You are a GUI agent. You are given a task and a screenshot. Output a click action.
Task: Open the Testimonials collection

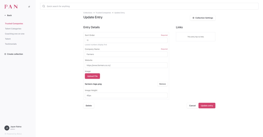(x=11, y=44)
